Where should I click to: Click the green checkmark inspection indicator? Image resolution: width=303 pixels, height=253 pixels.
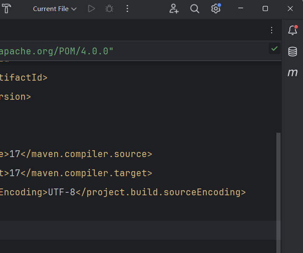(x=275, y=48)
